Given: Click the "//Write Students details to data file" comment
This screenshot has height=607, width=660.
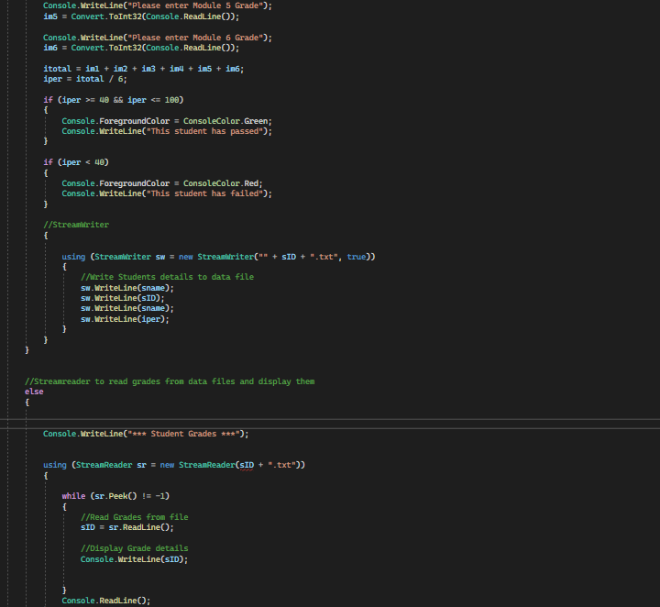Looking at the screenshot, I should pyautogui.click(x=167, y=277).
